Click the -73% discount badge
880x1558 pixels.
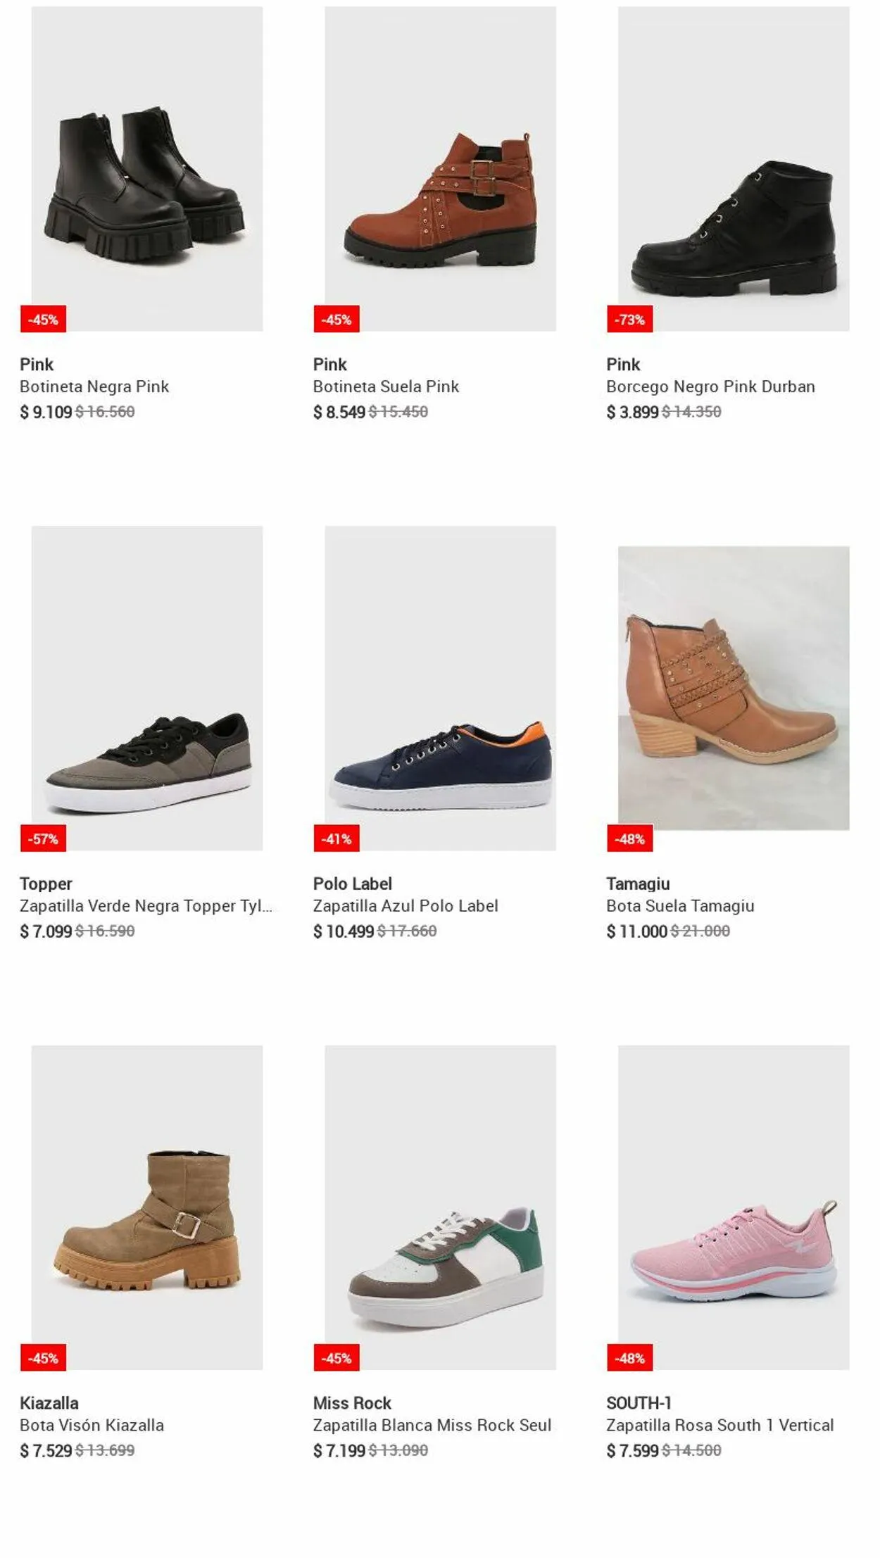629,320
